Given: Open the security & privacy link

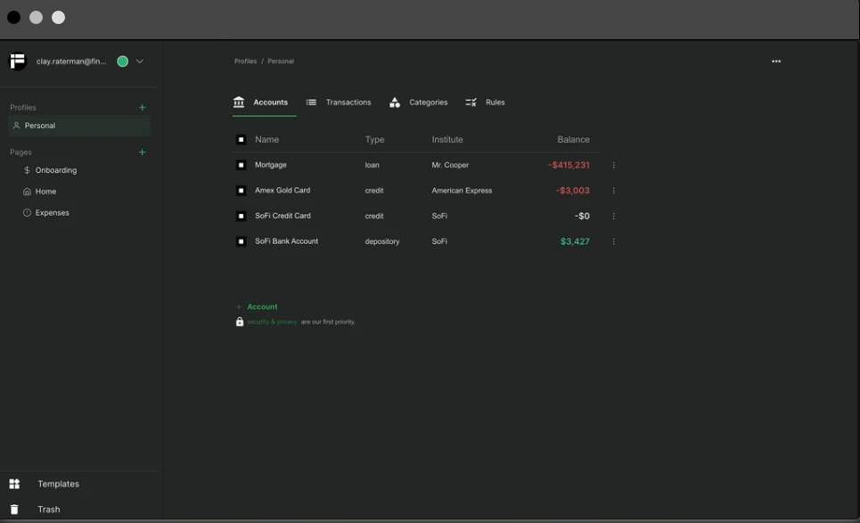Looking at the screenshot, I should [272, 322].
